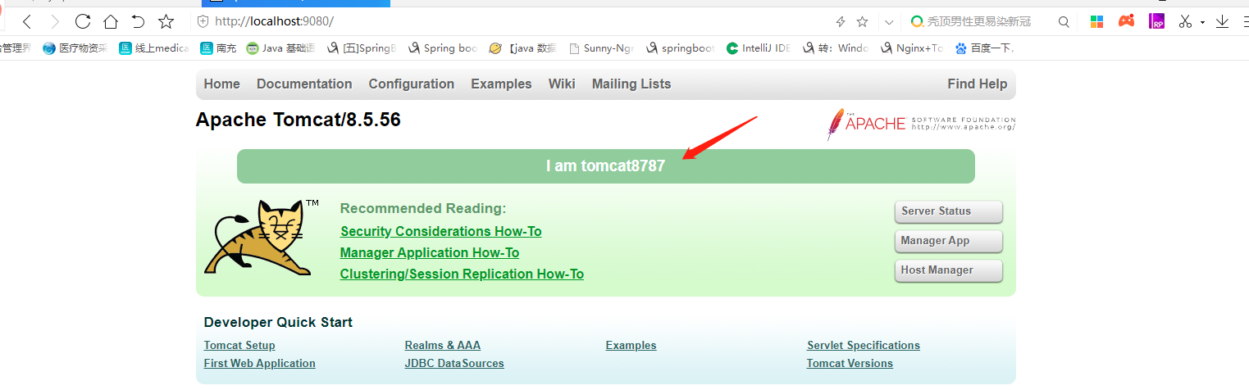1249x390 pixels.
Task: Open the IntelliJ IDE bookmark
Action: (x=759, y=48)
